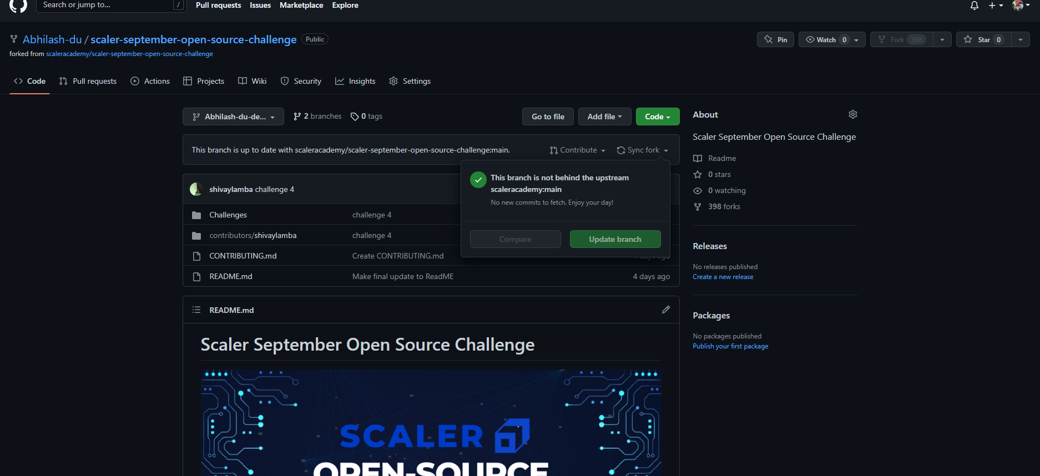Open Scaler Open-Source banner image
1040x476 pixels.
pyautogui.click(x=431, y=423)
